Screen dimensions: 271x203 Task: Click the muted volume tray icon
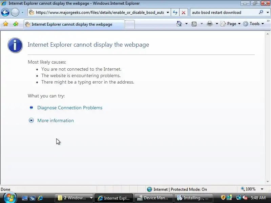click(x=245, y=198)
